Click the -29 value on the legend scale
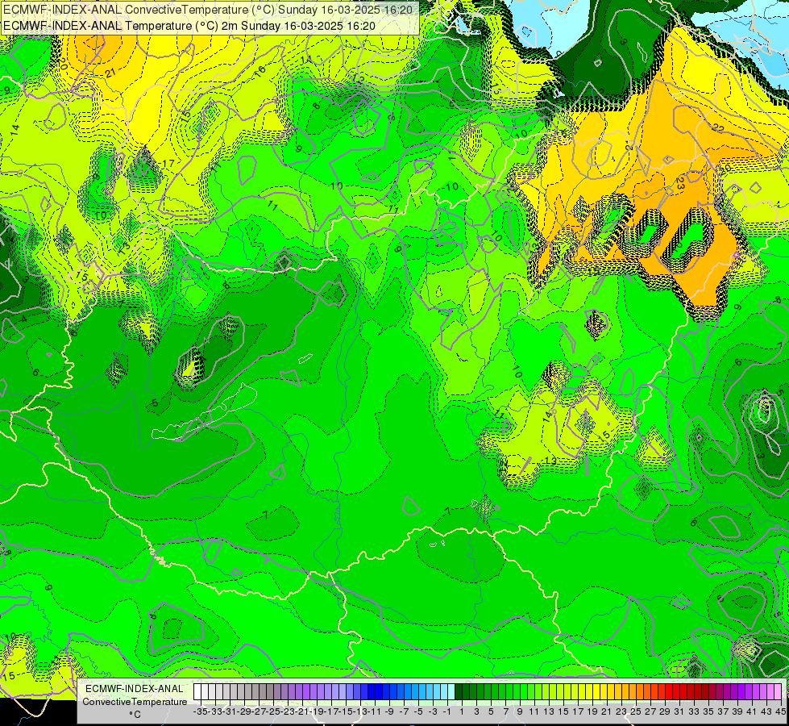789x726 pixels. pos(244,712)
